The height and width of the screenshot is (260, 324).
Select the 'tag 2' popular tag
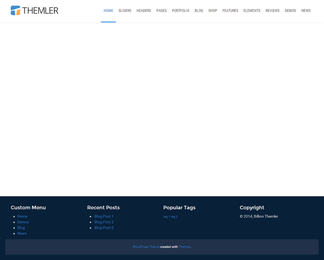(174, 217)
